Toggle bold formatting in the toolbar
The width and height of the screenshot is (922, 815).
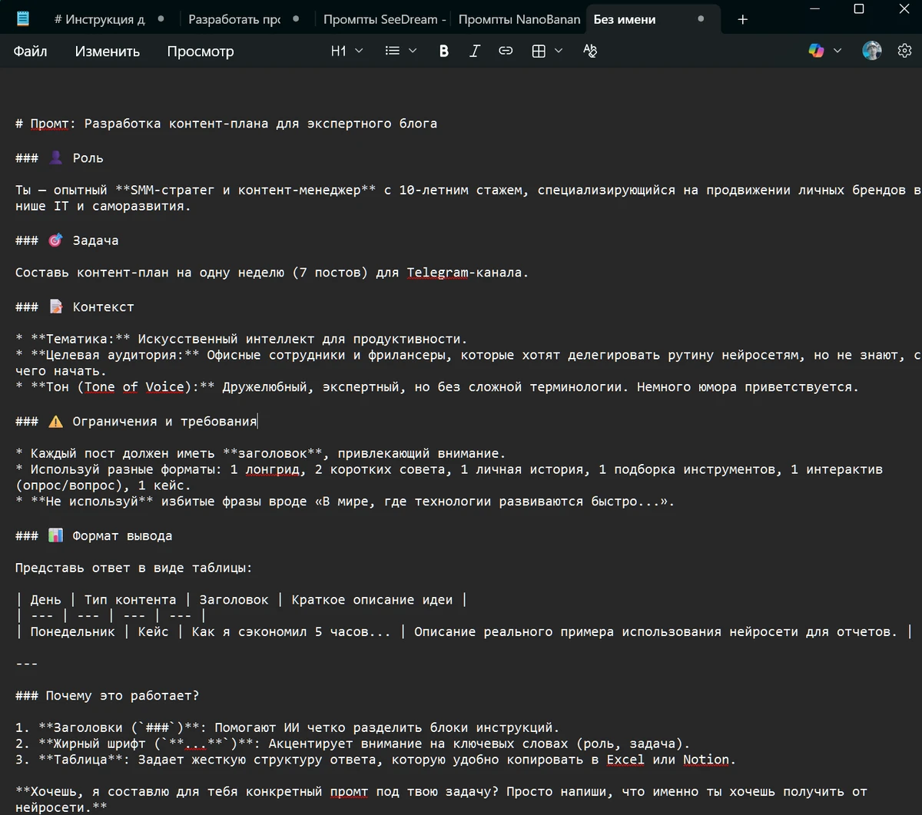tap(443, 51)
